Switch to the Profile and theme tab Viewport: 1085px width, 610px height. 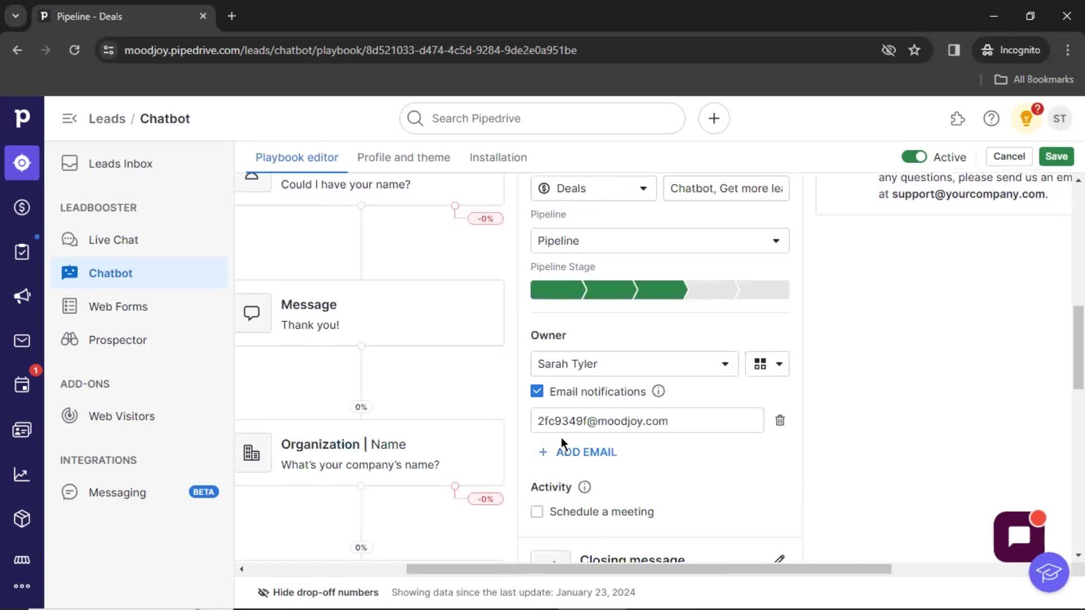point(403,158)
